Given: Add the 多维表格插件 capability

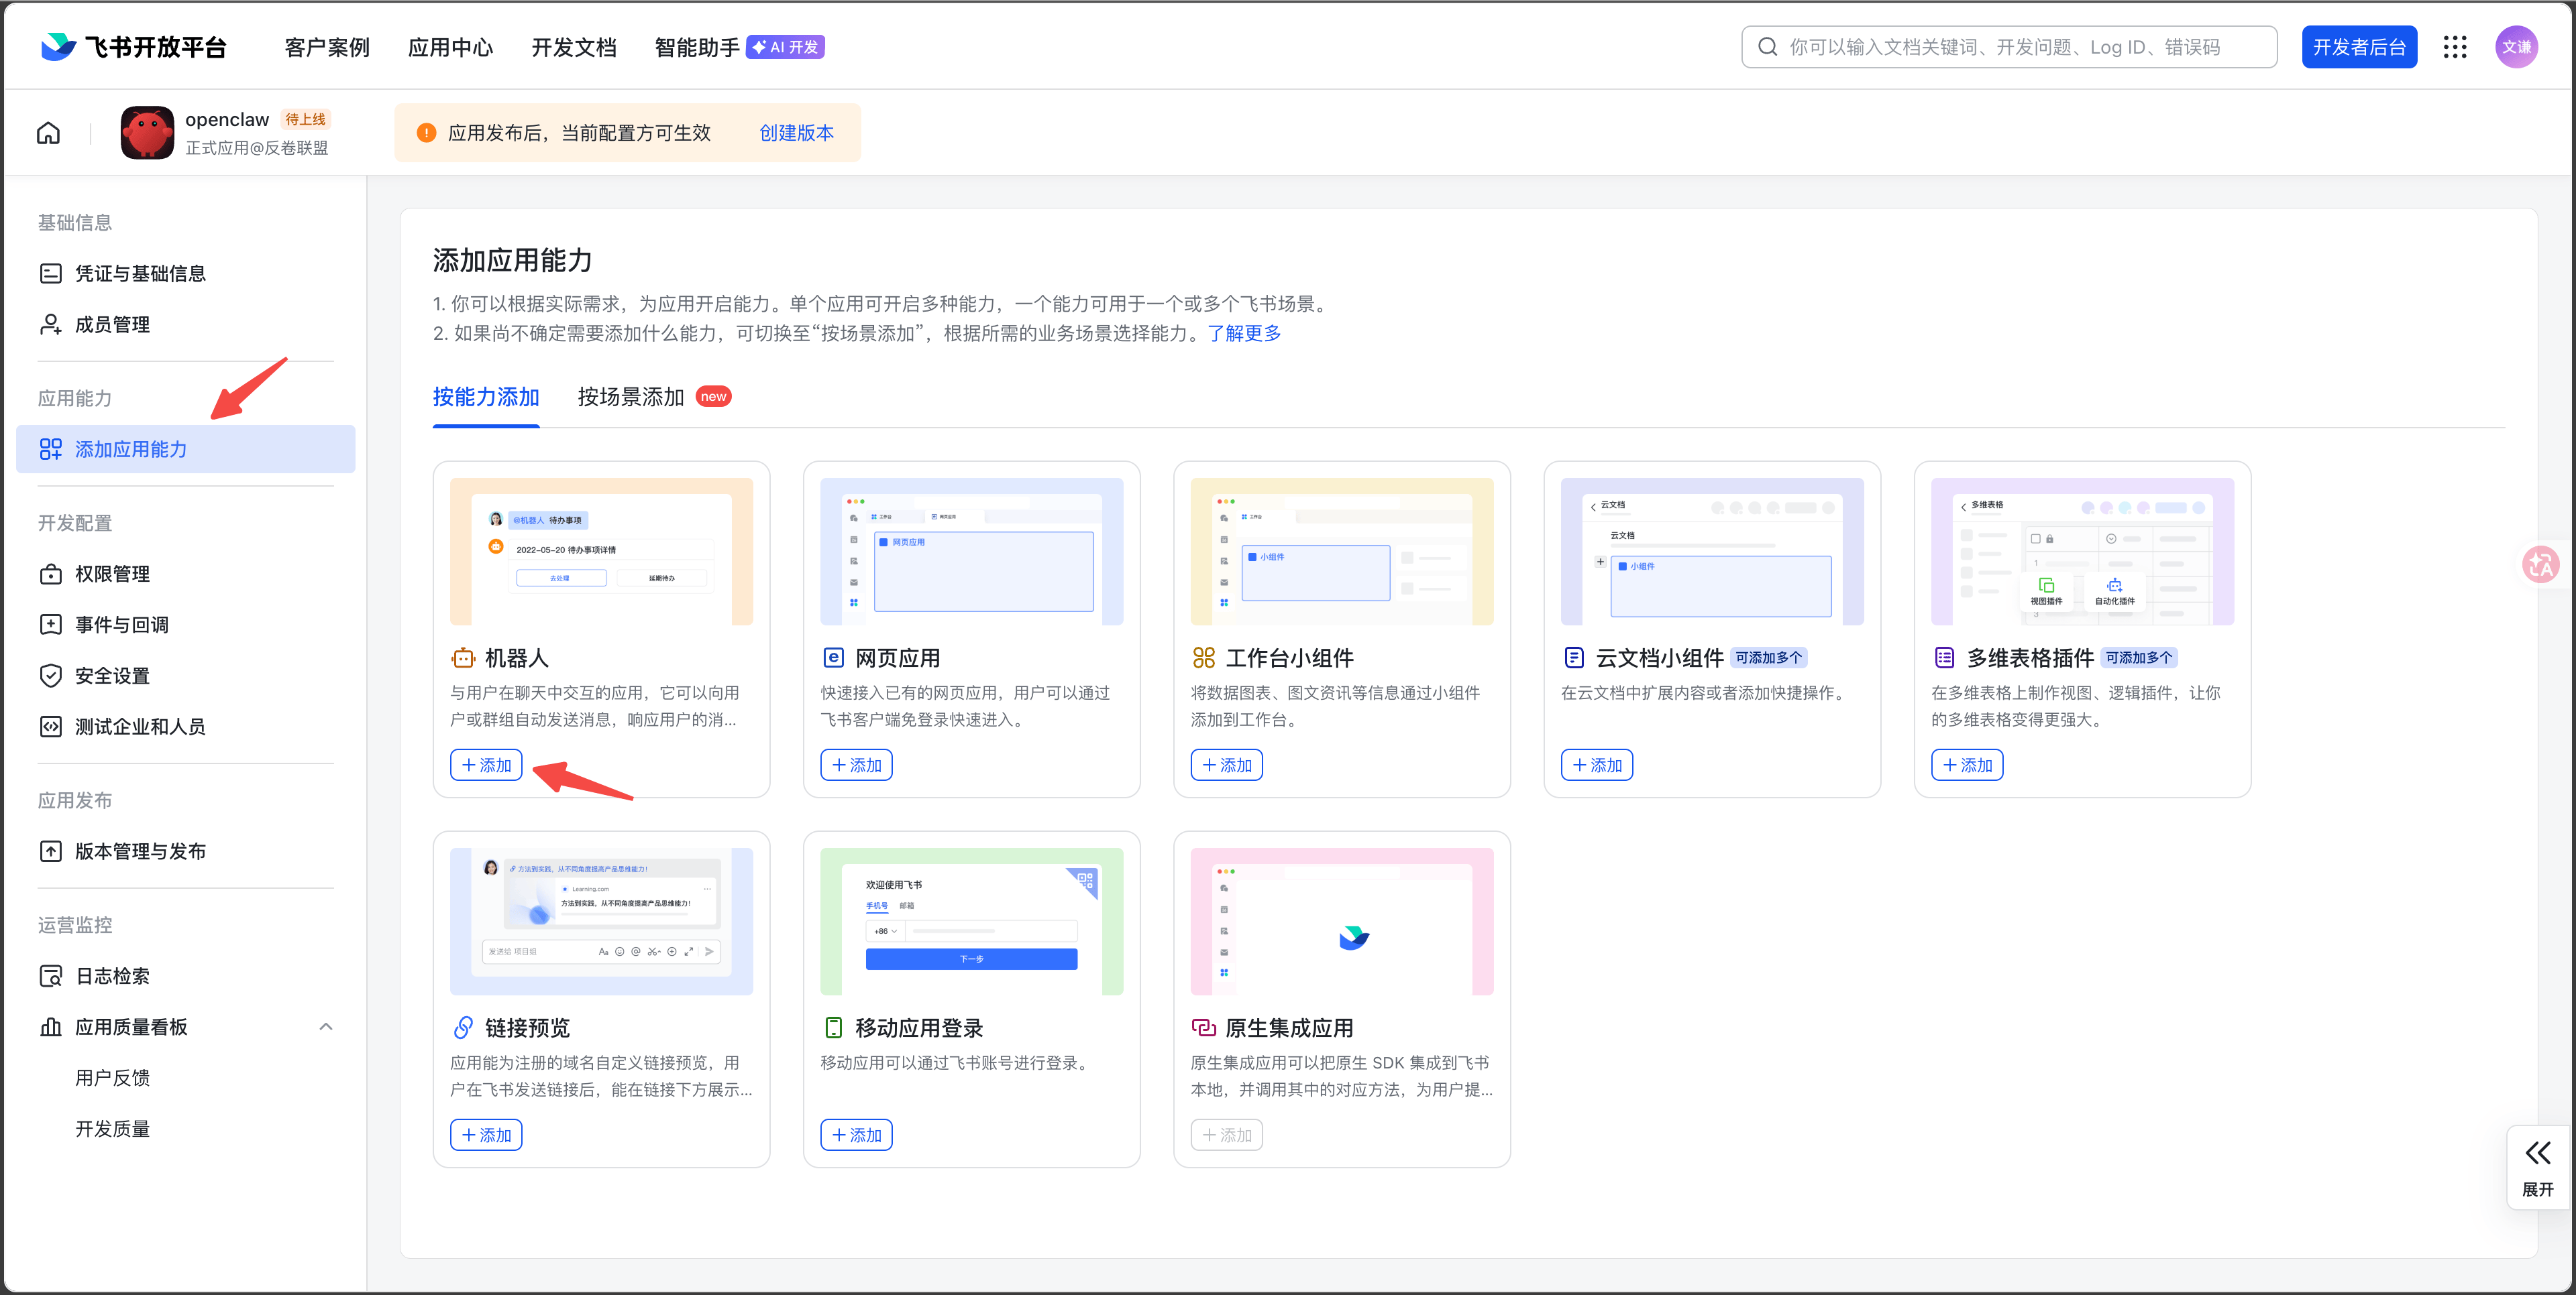Looking at the screenshot, I should click(1967, 765).
